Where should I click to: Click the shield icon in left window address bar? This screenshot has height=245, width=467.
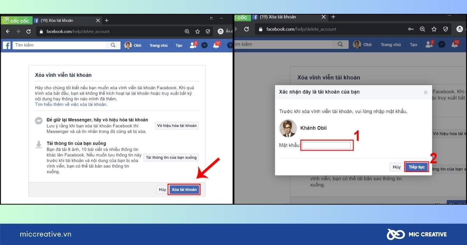(208, 31)
